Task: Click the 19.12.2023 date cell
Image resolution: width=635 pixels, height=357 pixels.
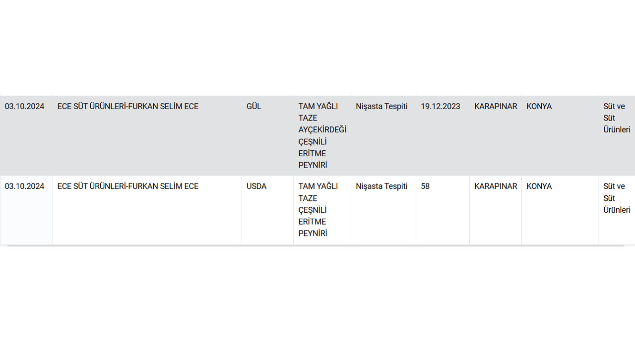Action: [x=440, y=107]
